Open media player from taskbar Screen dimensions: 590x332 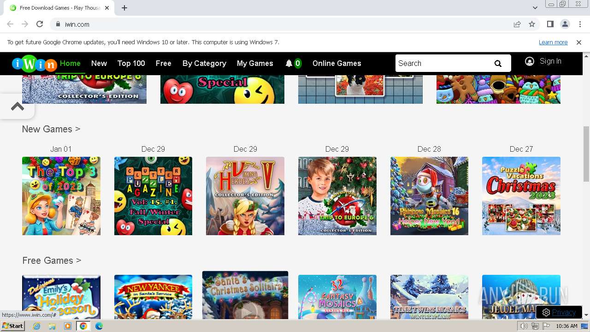pyautogui.click(x=68, y=326)
